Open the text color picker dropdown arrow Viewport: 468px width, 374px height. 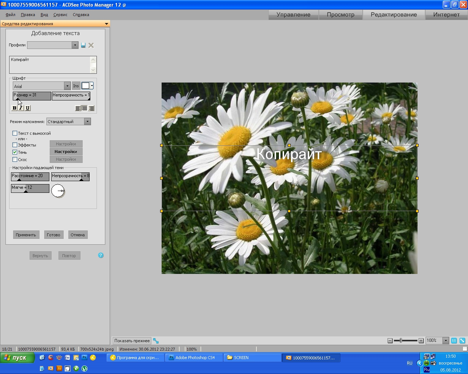[92, 86]
